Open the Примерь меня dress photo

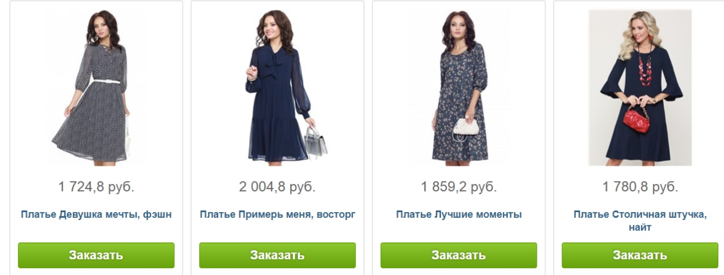pyautogui.click(x=277, y=88)
